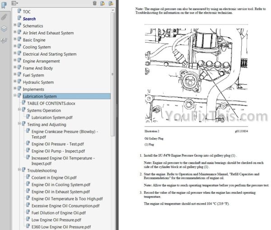The image size is (271, 230).
Task: Open the Layers panel icon
Action: click(x=4, y=29)
